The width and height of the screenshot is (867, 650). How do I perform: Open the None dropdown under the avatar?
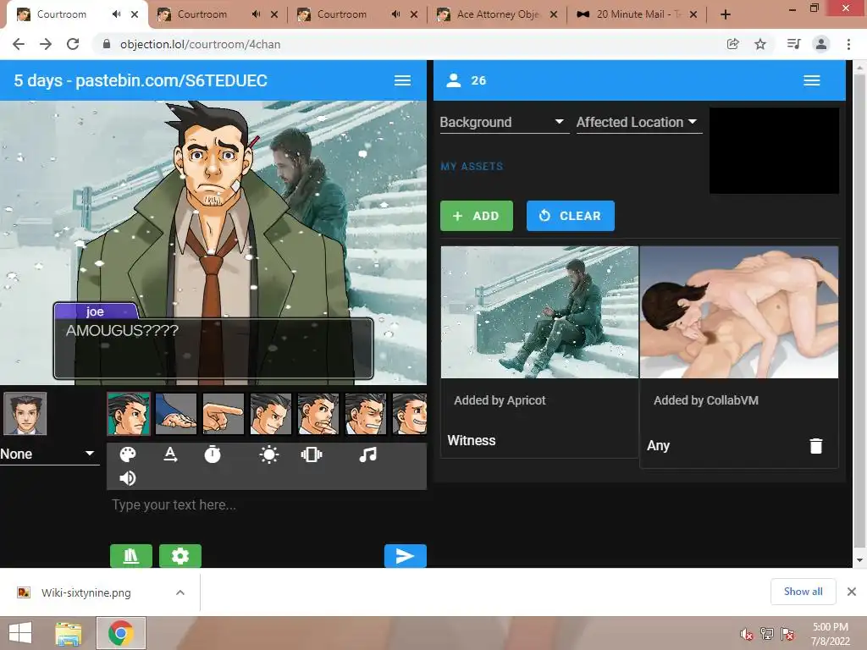tap(48, 454)
